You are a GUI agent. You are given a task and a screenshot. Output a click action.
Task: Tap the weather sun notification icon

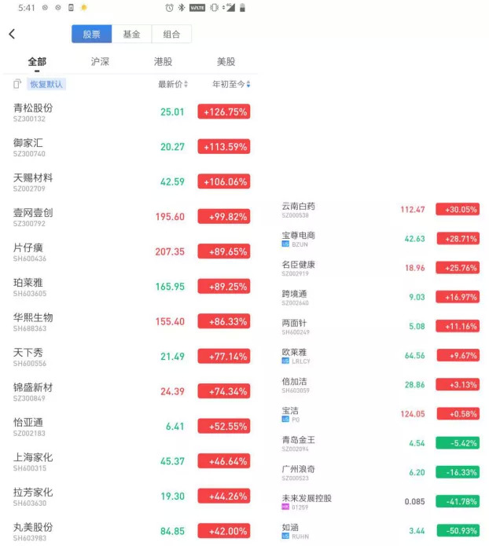[83, 8]
